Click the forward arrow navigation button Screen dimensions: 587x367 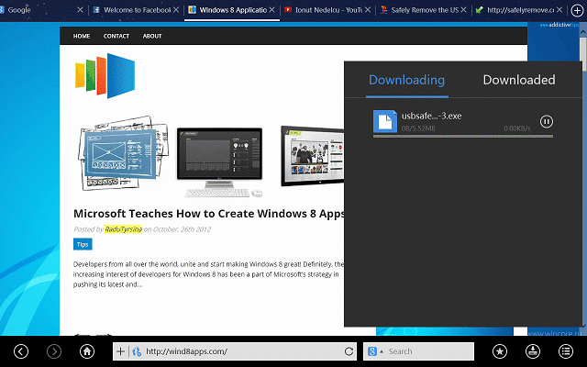(54, 351)
